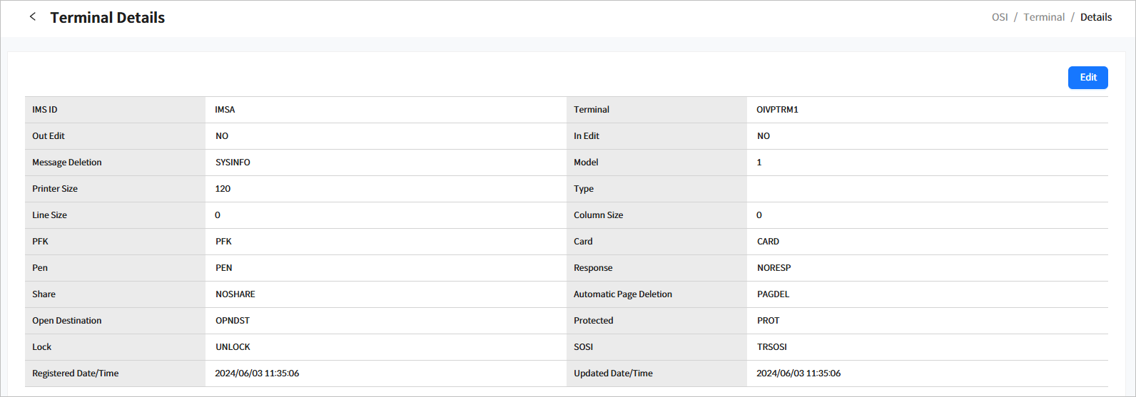Select the Details breadcrumb item

click(x=1095, y=17)
